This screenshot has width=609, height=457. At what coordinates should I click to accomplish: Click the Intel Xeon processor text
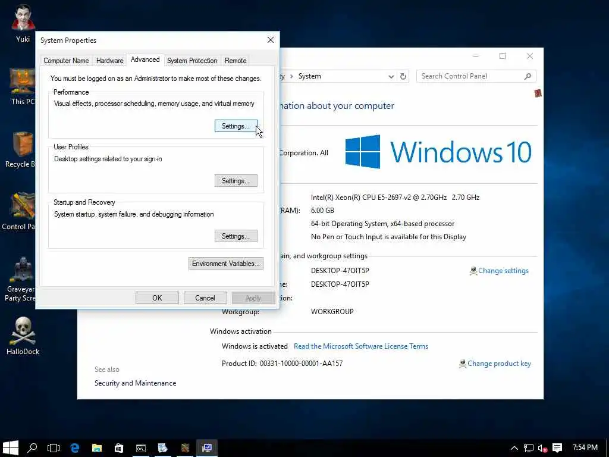pyautogui.click(x=395, y=198)
